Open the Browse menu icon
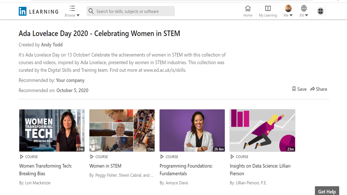This screenshot has height=195, width=347. [x=72, y=8]
